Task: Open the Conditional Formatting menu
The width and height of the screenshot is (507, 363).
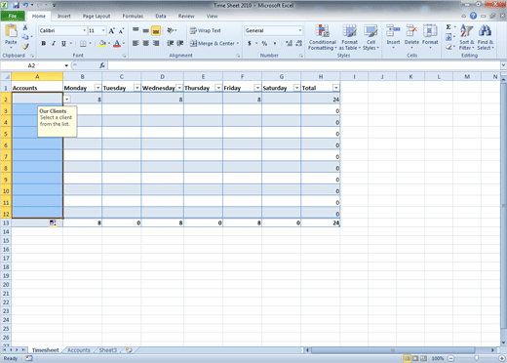Action: [323, 37]
